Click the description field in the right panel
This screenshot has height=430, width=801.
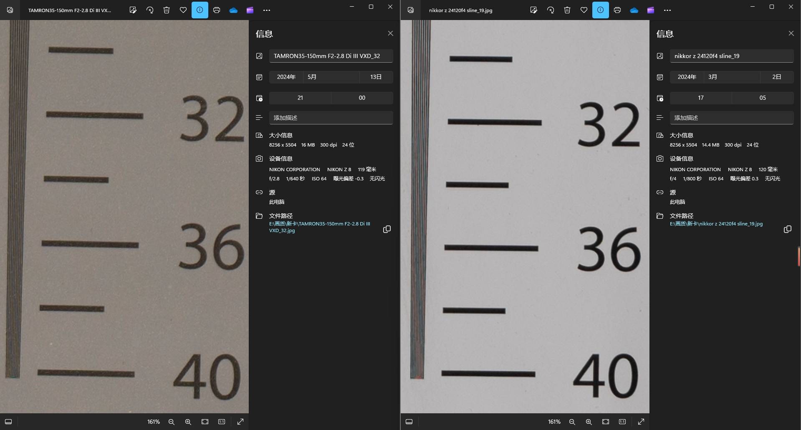tap(731, 118)
